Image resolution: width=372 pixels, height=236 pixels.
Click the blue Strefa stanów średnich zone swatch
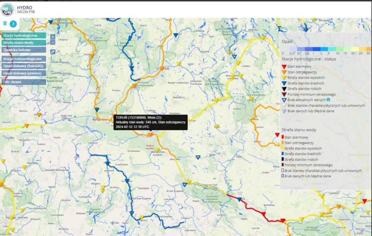point(283,154)
